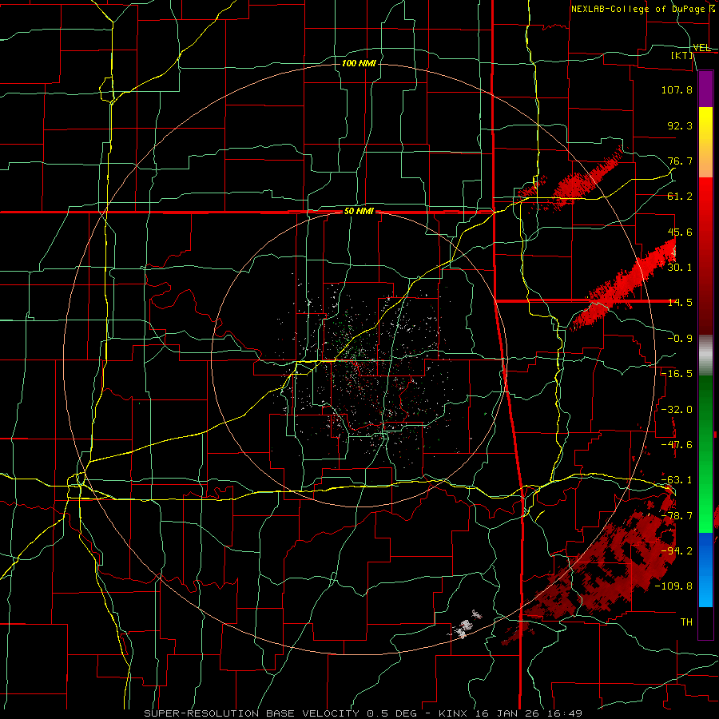Click the -78.7 value on the velocity scale

tap(677, 516)
